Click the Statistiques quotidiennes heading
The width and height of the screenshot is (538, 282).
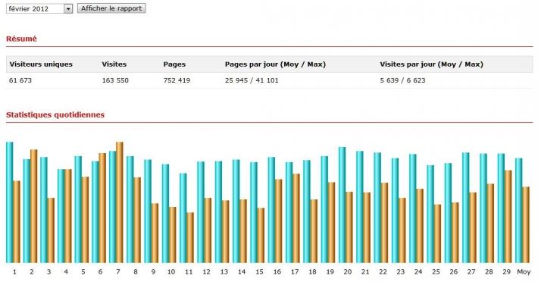[55, 114]
